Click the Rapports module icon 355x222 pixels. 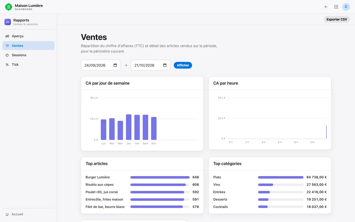(8, 22)
